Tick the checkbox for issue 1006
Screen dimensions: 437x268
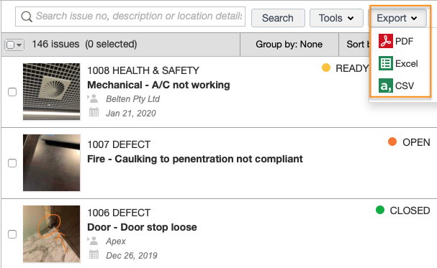tap(12, 234)
